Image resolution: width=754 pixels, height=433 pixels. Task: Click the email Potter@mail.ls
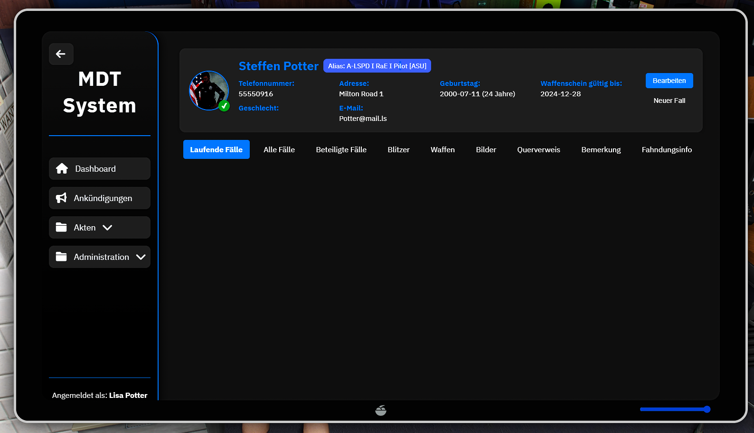pyautogui.click(x=363, y=119)
